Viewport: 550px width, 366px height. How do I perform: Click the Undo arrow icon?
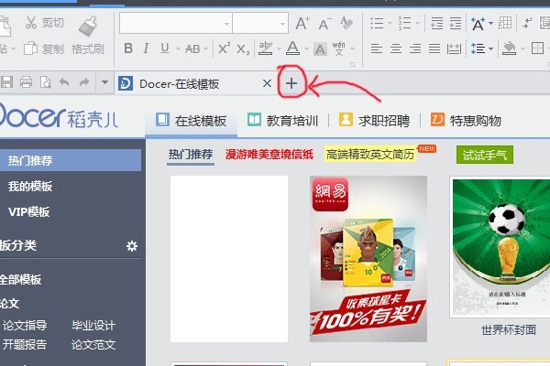pos(64,82)
